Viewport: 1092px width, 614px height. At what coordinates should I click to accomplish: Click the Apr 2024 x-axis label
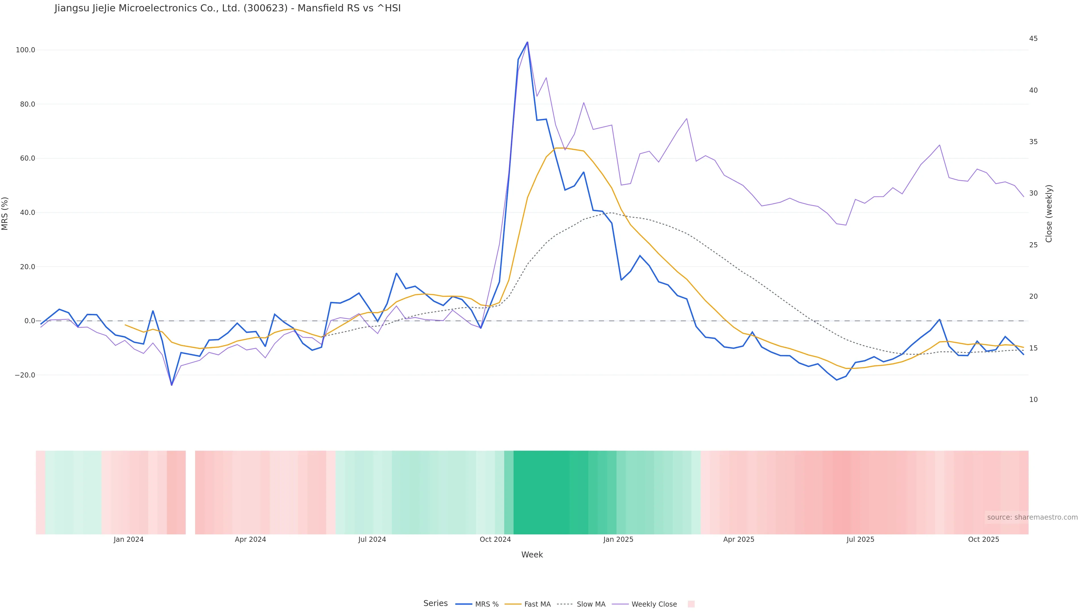[x=250, y=540]
